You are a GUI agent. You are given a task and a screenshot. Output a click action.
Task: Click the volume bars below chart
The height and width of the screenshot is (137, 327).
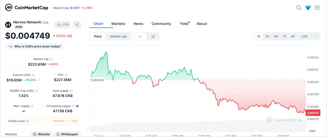tap(197, 126)
